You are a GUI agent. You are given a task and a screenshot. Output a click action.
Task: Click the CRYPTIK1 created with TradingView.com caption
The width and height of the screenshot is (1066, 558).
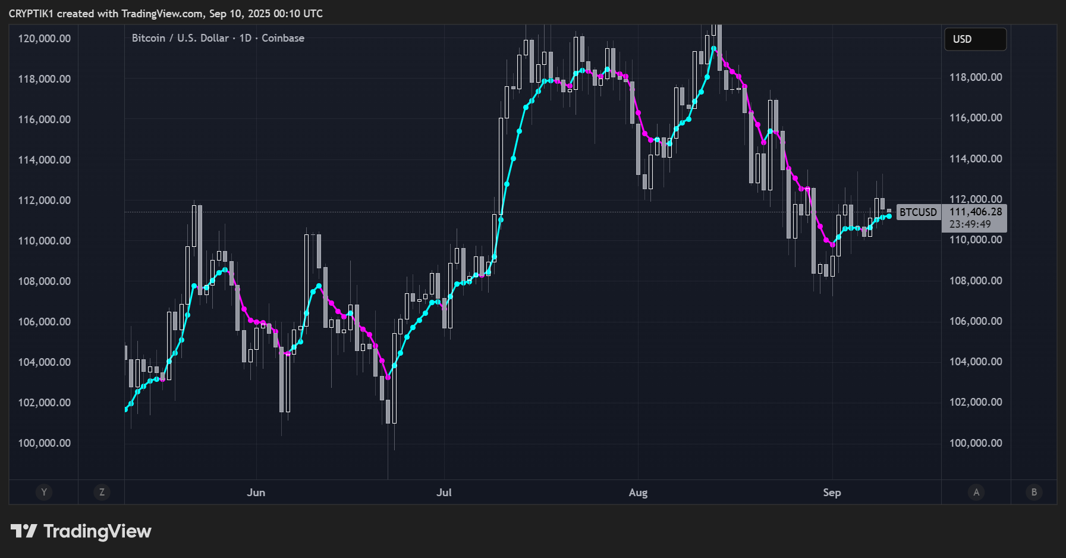tap(166, 14)
